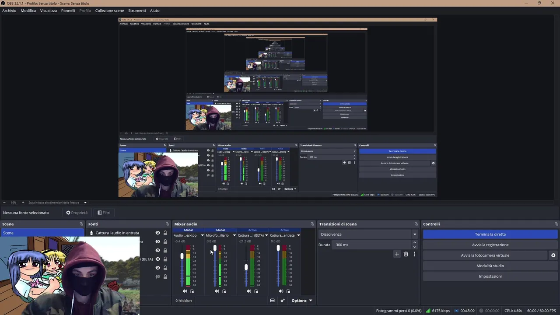Image resolution: width=560 pixels, height=315 pixels.
Task: Undock the Mixer audio panel
Action: coord(312,224)
